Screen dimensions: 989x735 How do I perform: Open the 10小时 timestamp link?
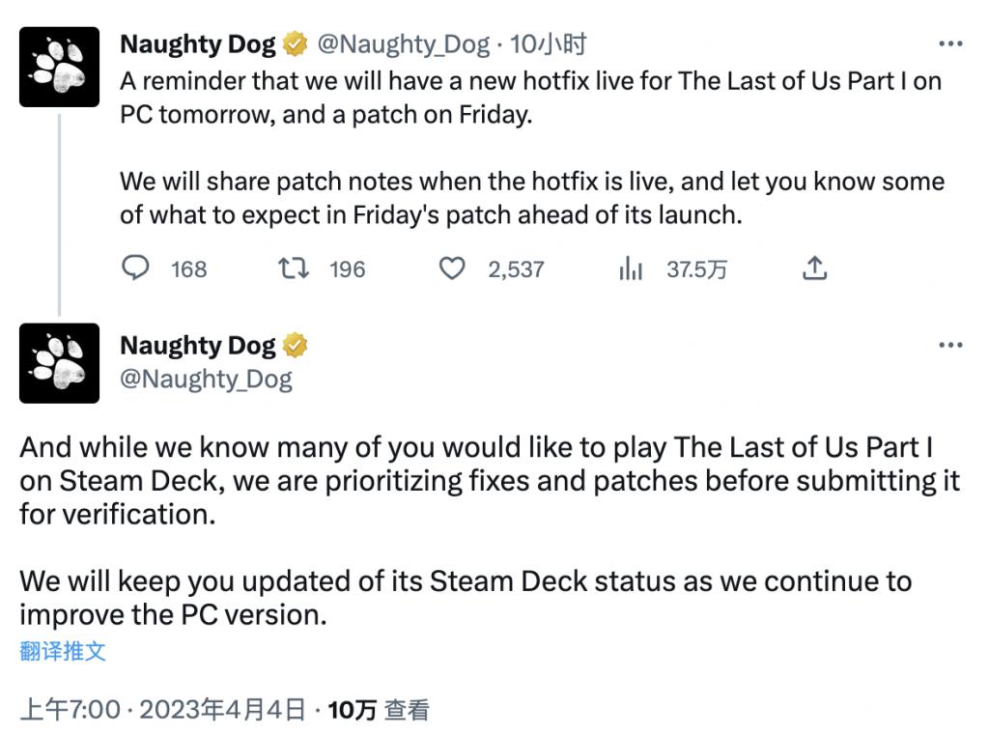click(x=549, y=44)
